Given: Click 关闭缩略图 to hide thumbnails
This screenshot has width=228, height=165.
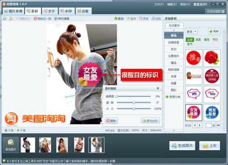Looking at the screenshot, I should (215, 11).
